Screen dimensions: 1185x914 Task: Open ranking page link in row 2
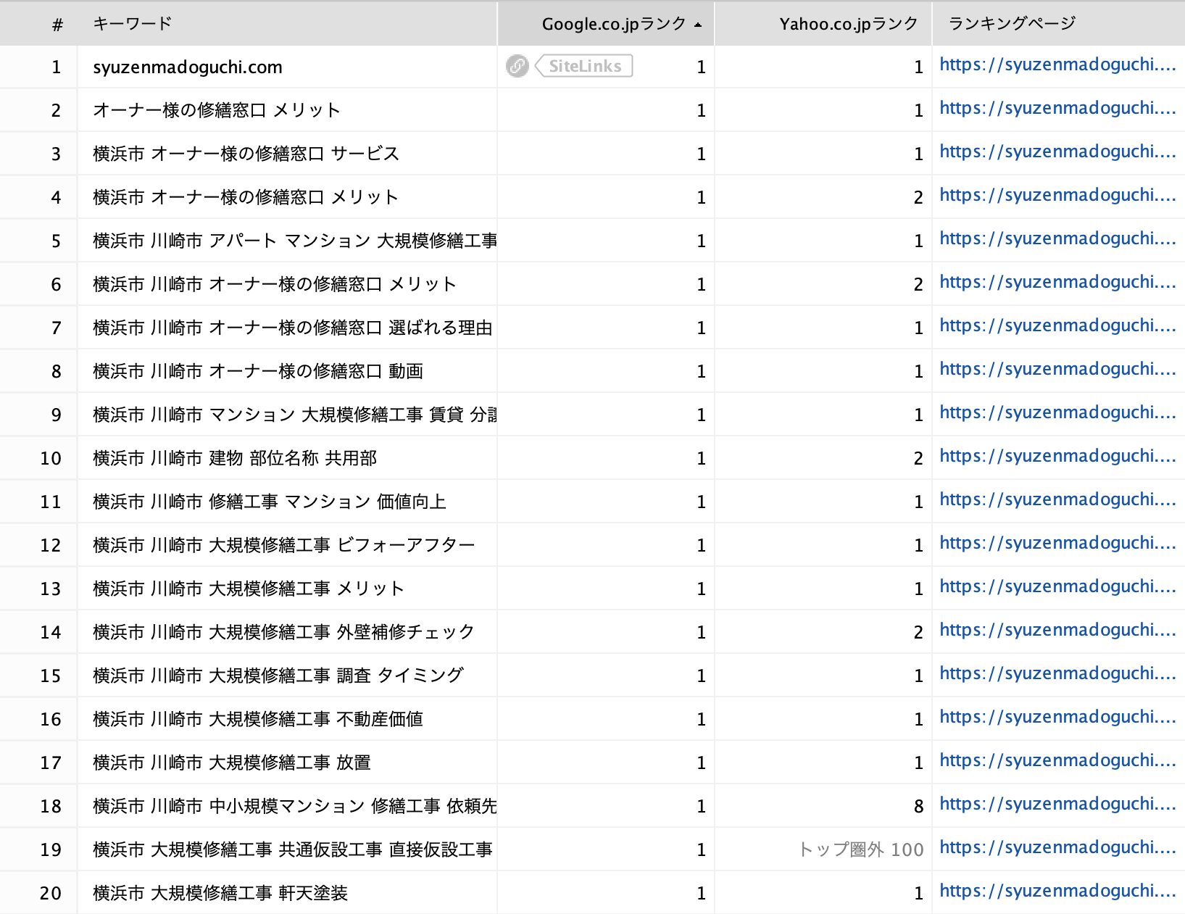(1057, 108)
